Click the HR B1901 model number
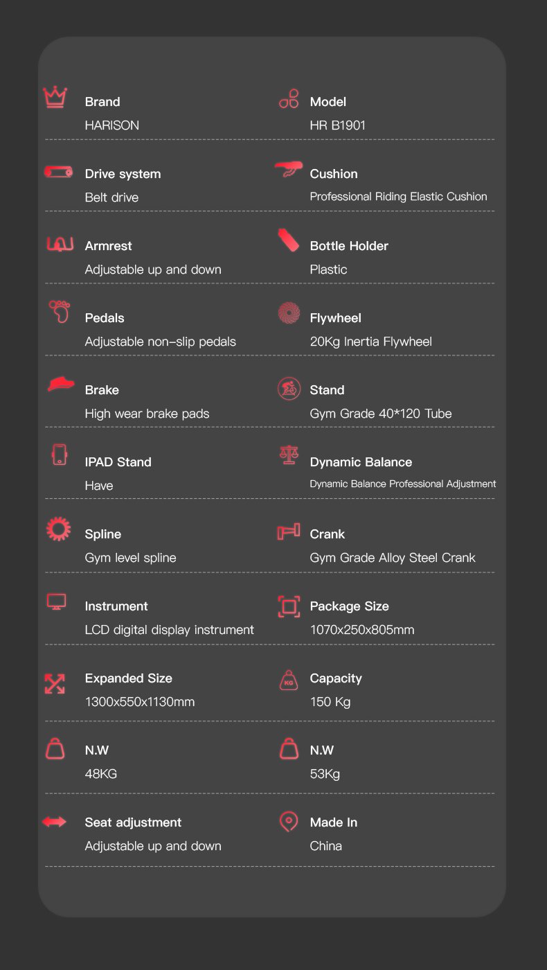The height and width of the screenshot is (970, 547). click(338, 125)
